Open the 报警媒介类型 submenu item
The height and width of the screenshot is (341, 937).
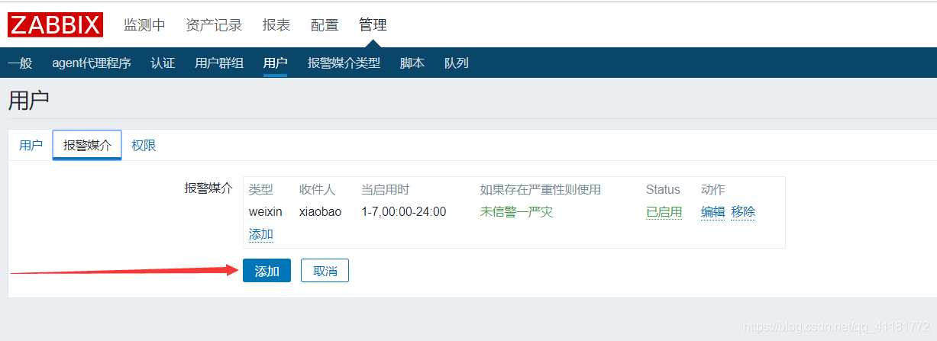point(344,63)
